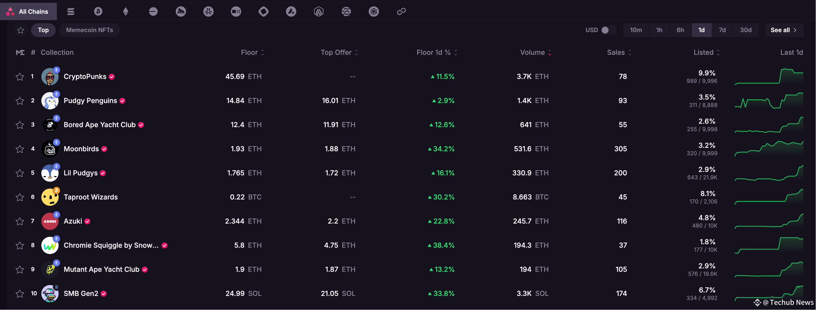Sort by the Sales column arrows
This screenshot has height=310, width=816.
(630, 53)
